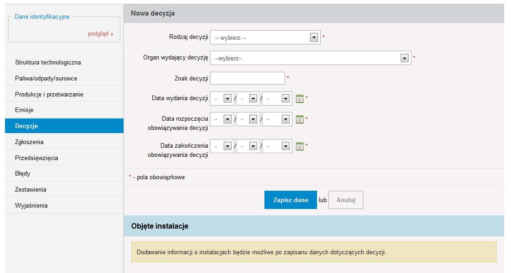Open calendar picker for Data wydania decyzji
The height and width of the screenshot is (273, 511).
click(300, 98)
